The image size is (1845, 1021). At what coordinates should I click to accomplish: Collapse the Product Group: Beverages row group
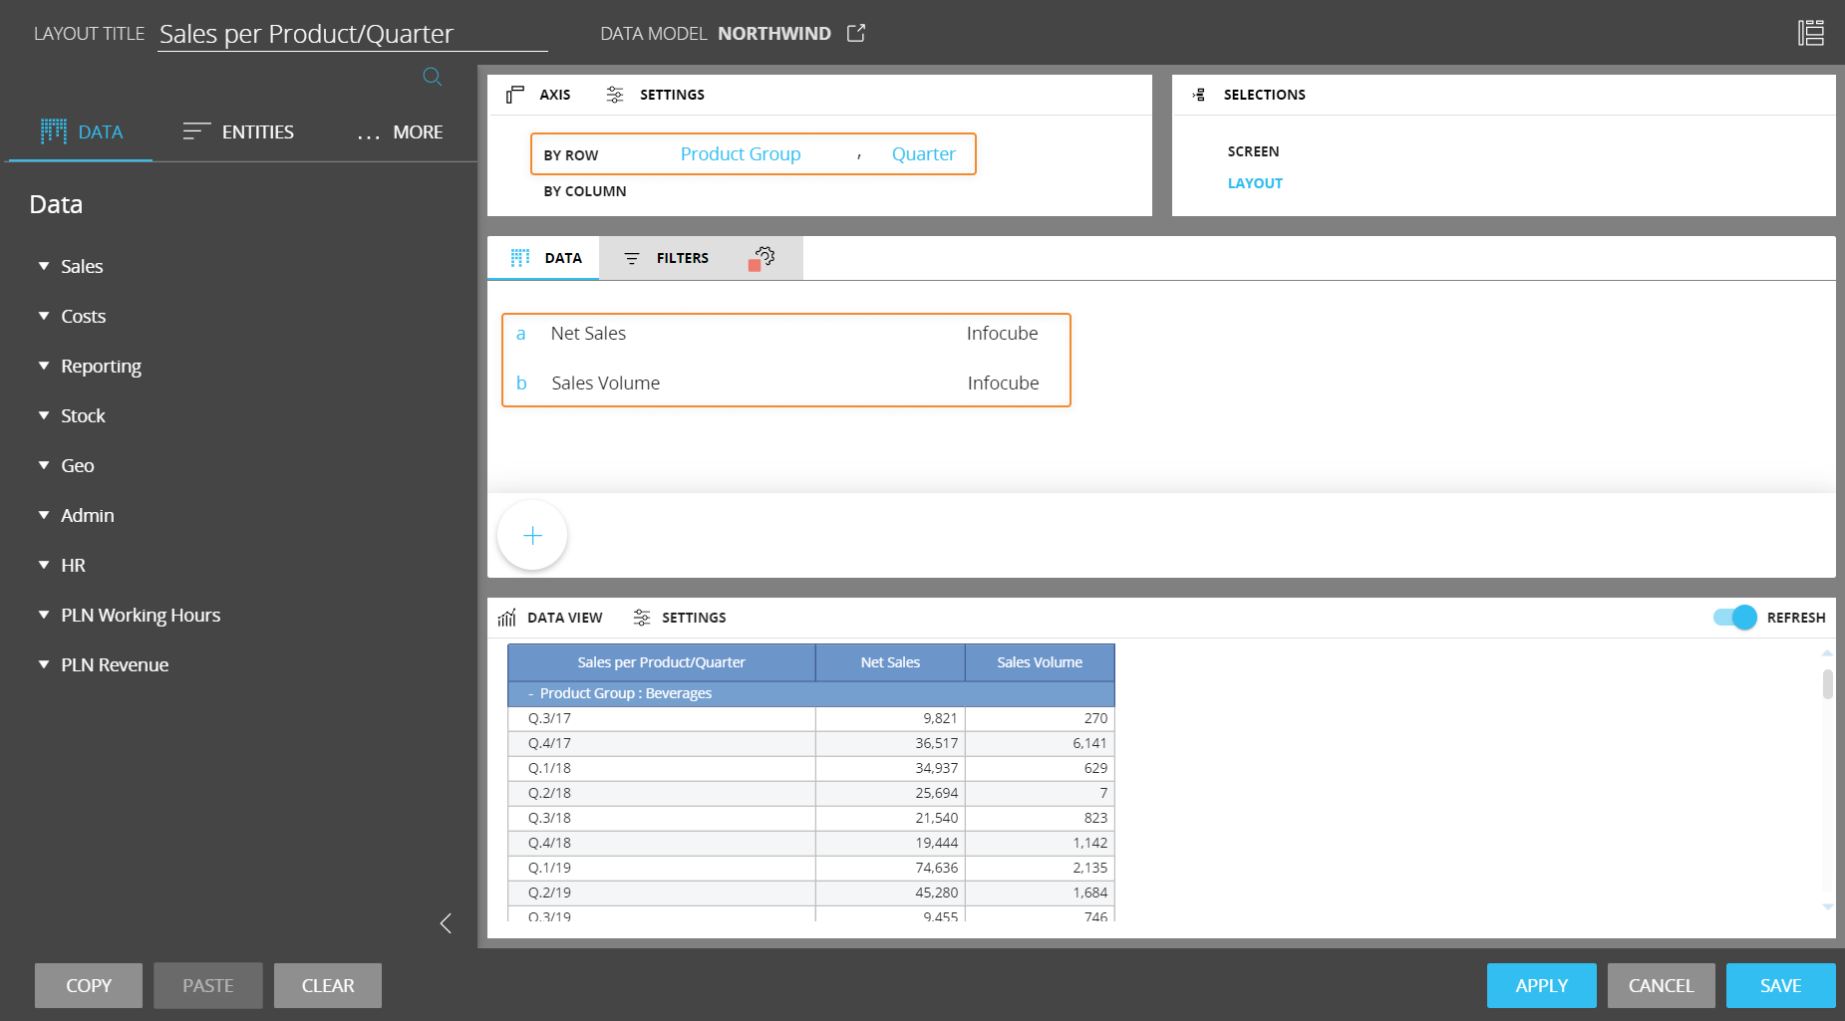pos(531,693)
